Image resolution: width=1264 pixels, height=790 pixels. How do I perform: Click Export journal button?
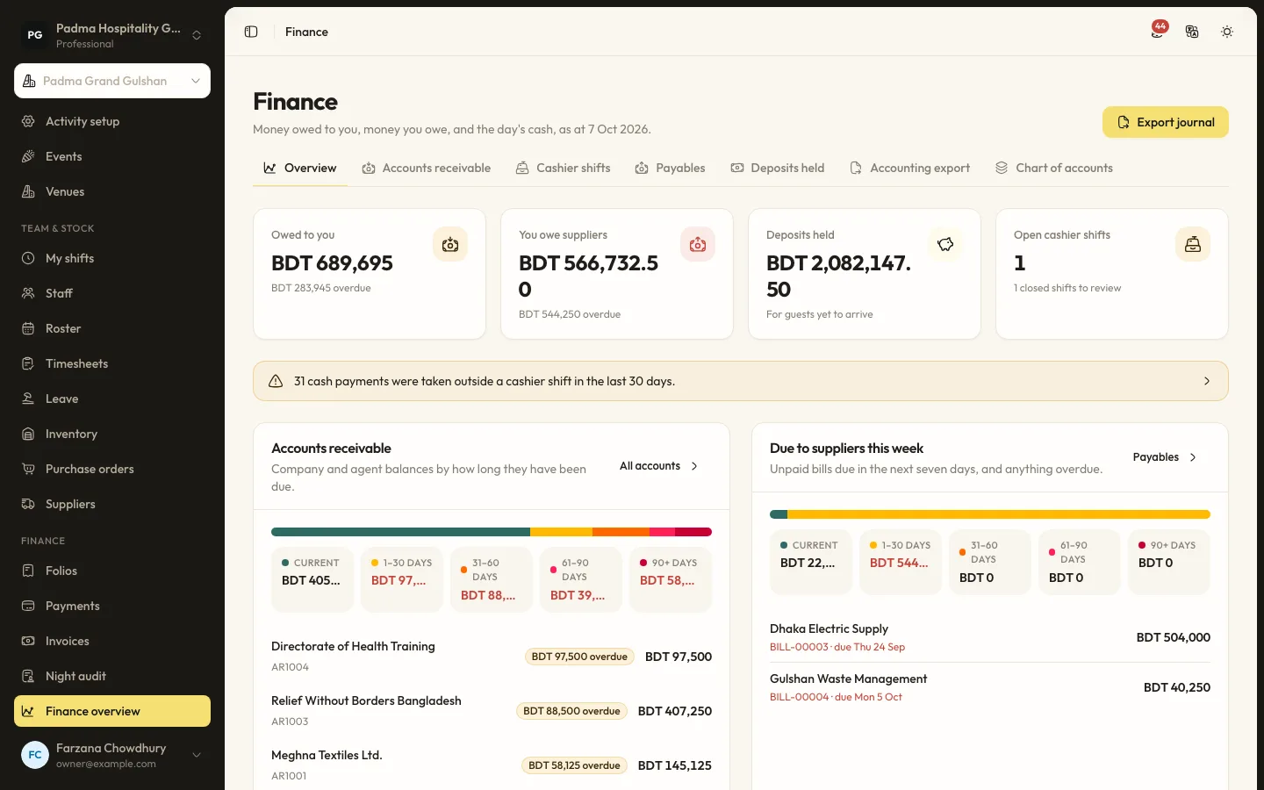coord(1165,122)
